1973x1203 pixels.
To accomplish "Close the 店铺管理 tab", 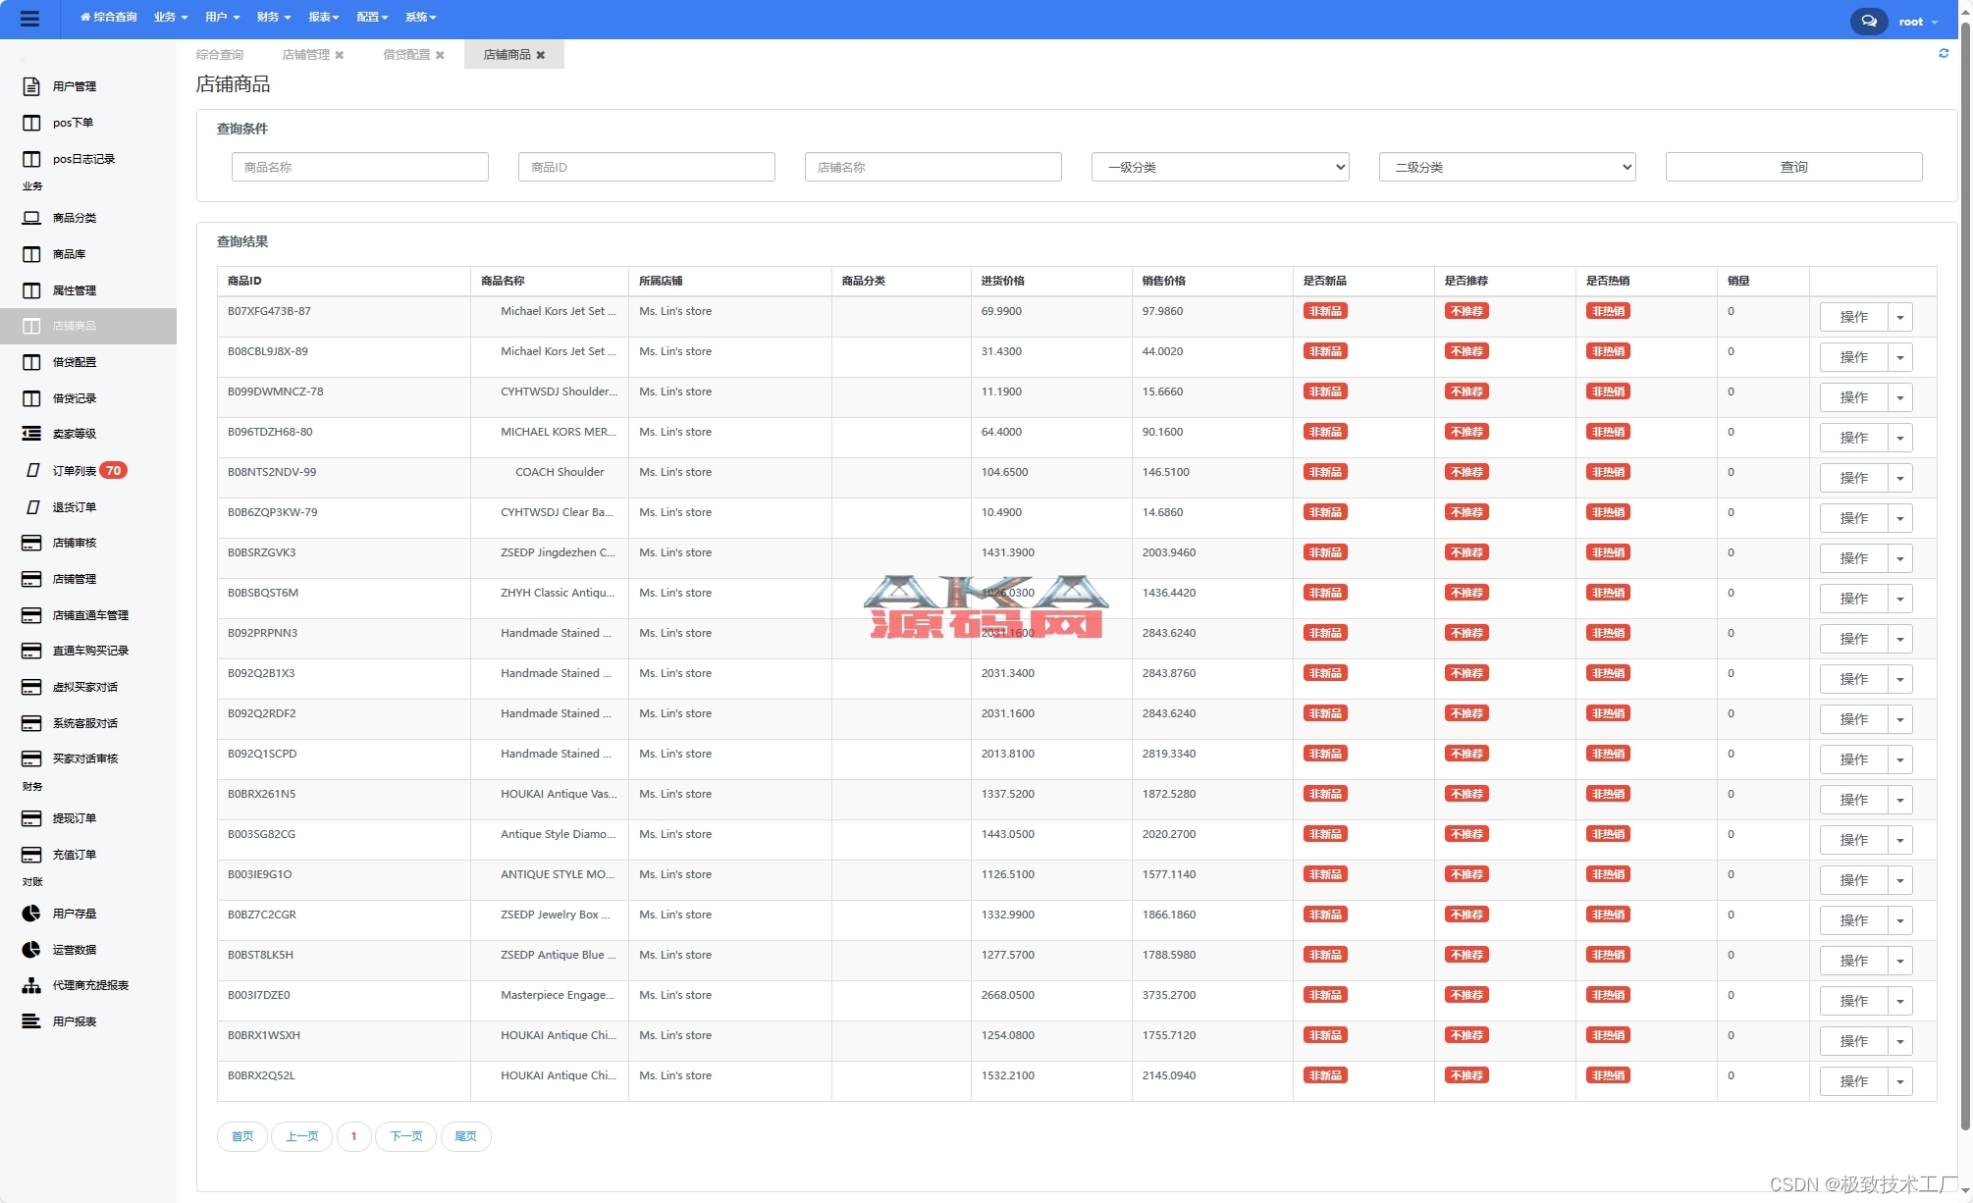I will [340, 55].
